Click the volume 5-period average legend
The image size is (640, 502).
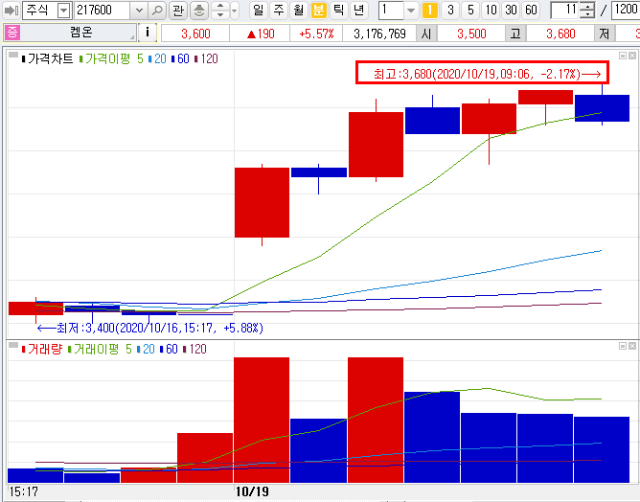click(128, 349)
